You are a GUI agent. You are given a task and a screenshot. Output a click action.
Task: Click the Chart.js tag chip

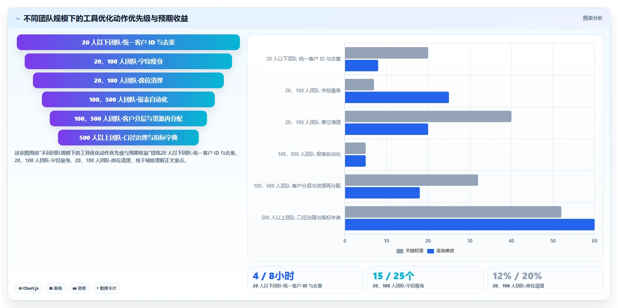point(28,288)
